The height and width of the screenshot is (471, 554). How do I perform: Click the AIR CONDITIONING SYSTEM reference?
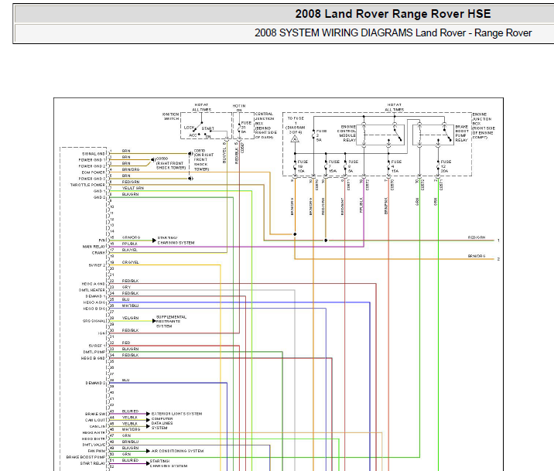(177, 451)
